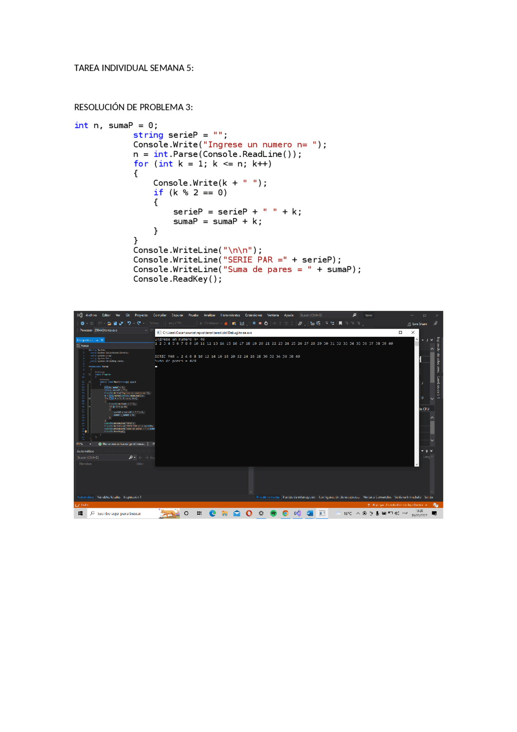The width and height of the screenshot is (517, 732).
Task: Click the Hot Reload flame icon
Action: 226,323
